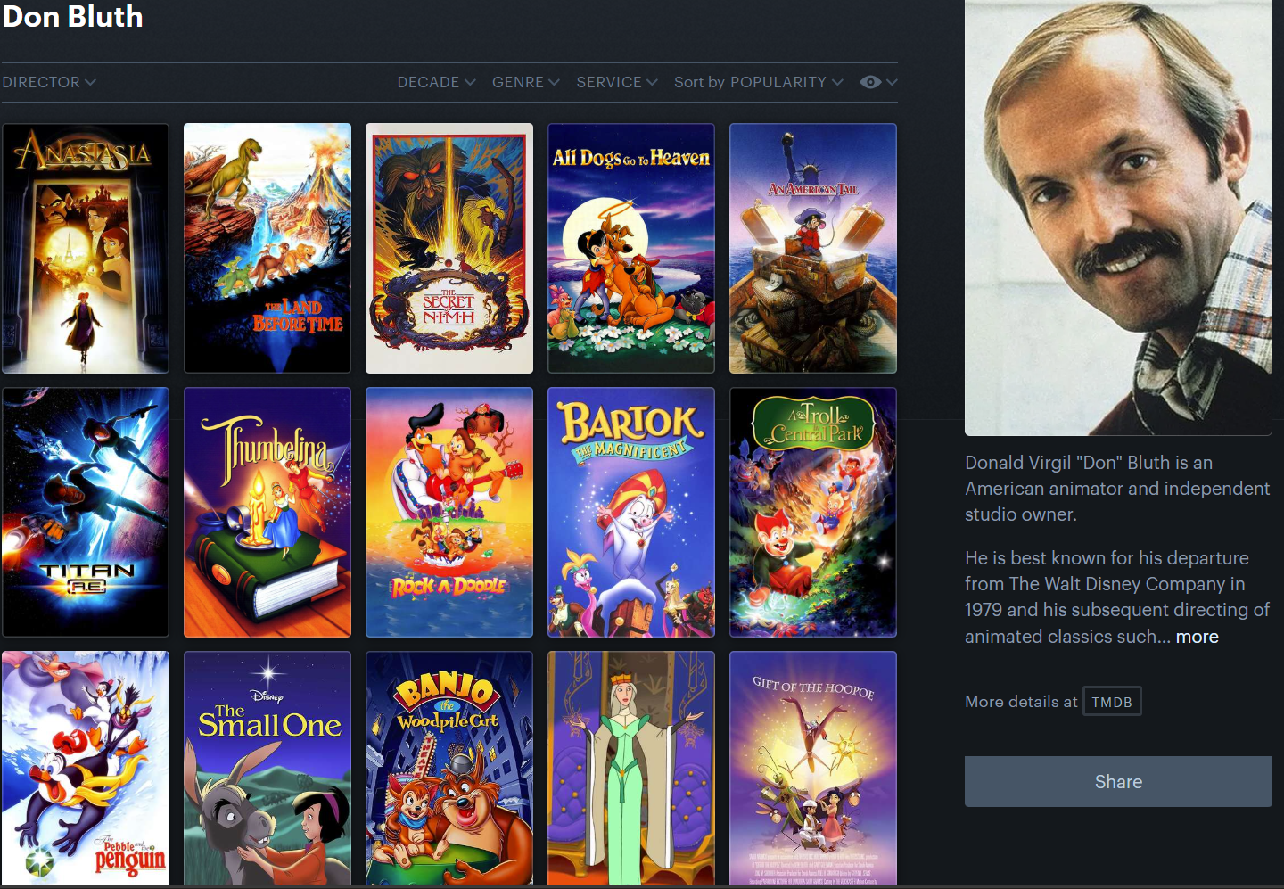Expand the DECADE filter

[437, 82]
